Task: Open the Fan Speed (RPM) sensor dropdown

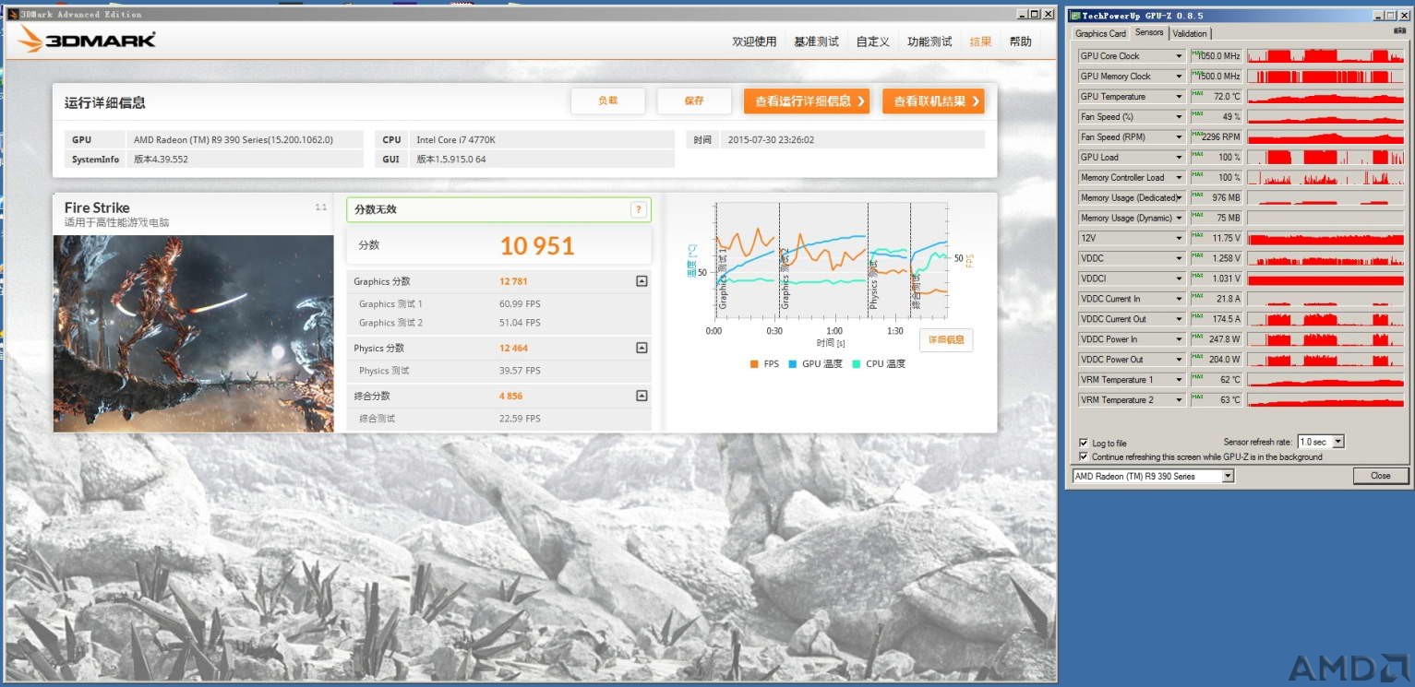Action: [1179, 137]
